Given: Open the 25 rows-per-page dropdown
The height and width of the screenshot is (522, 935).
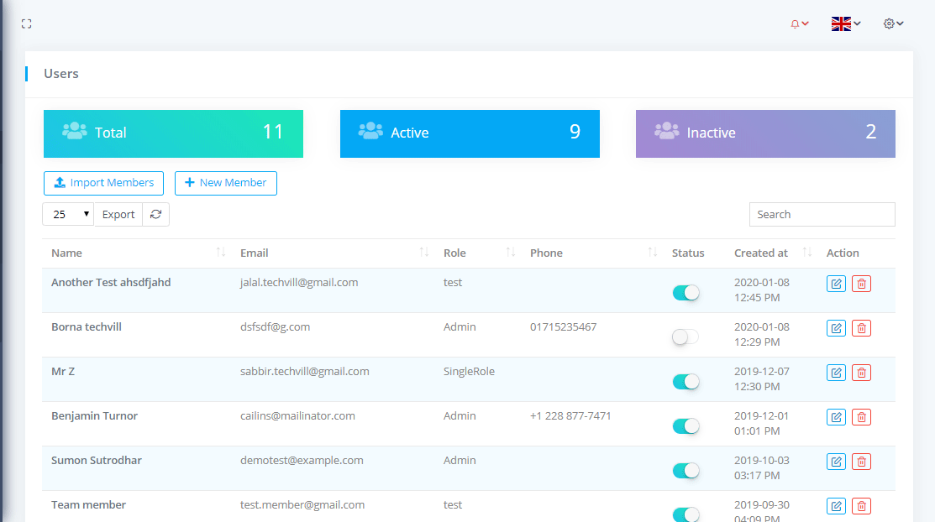Looking at the screenshot, I should 68,215.
